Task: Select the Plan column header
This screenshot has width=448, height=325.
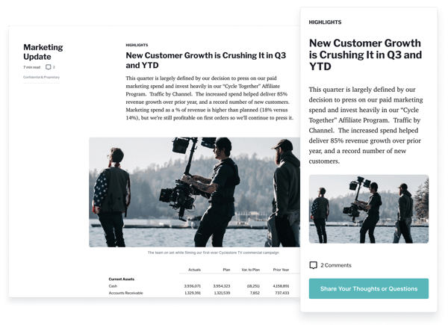Action: [x=226, y=270]
